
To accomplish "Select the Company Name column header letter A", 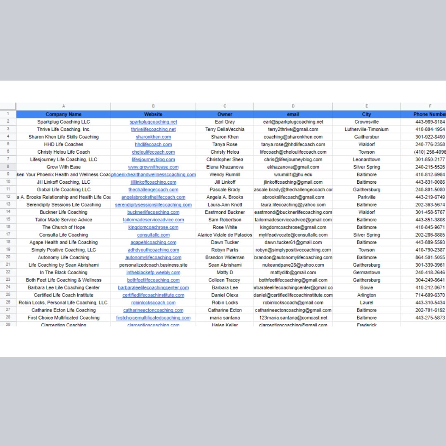I will click(63, 106).
